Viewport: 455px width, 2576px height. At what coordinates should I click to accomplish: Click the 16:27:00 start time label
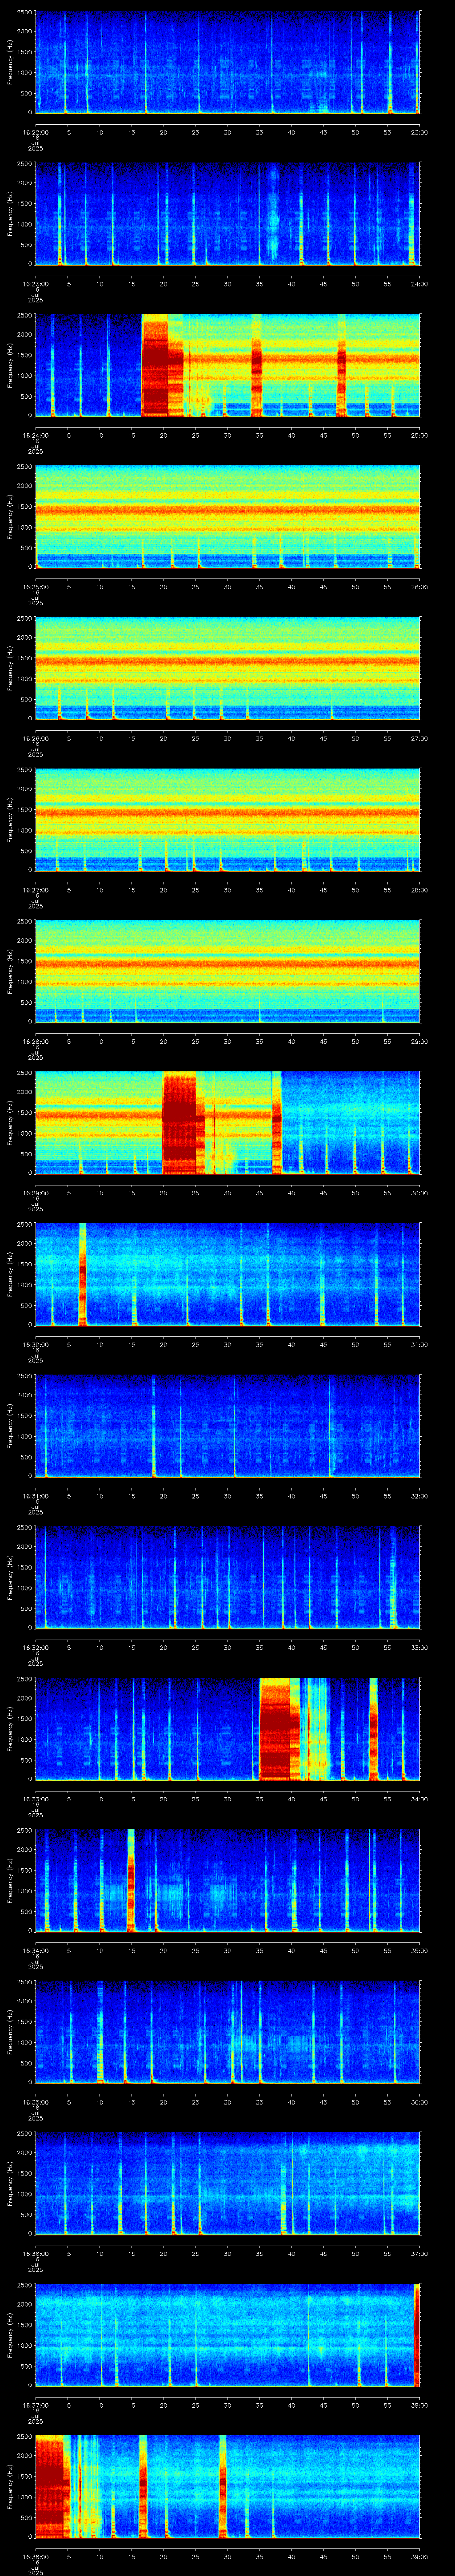pyautogui.click(x=35, y=890)
